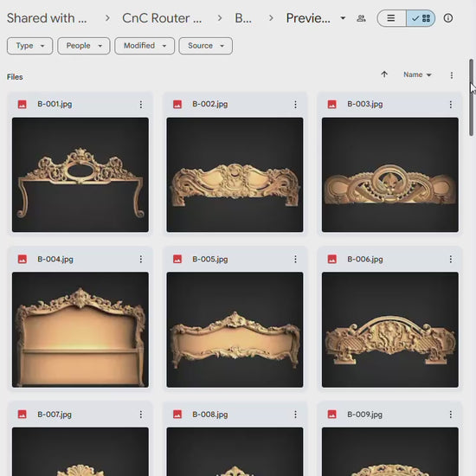Click the vertical scrollbar thumb

pos(471,97)
